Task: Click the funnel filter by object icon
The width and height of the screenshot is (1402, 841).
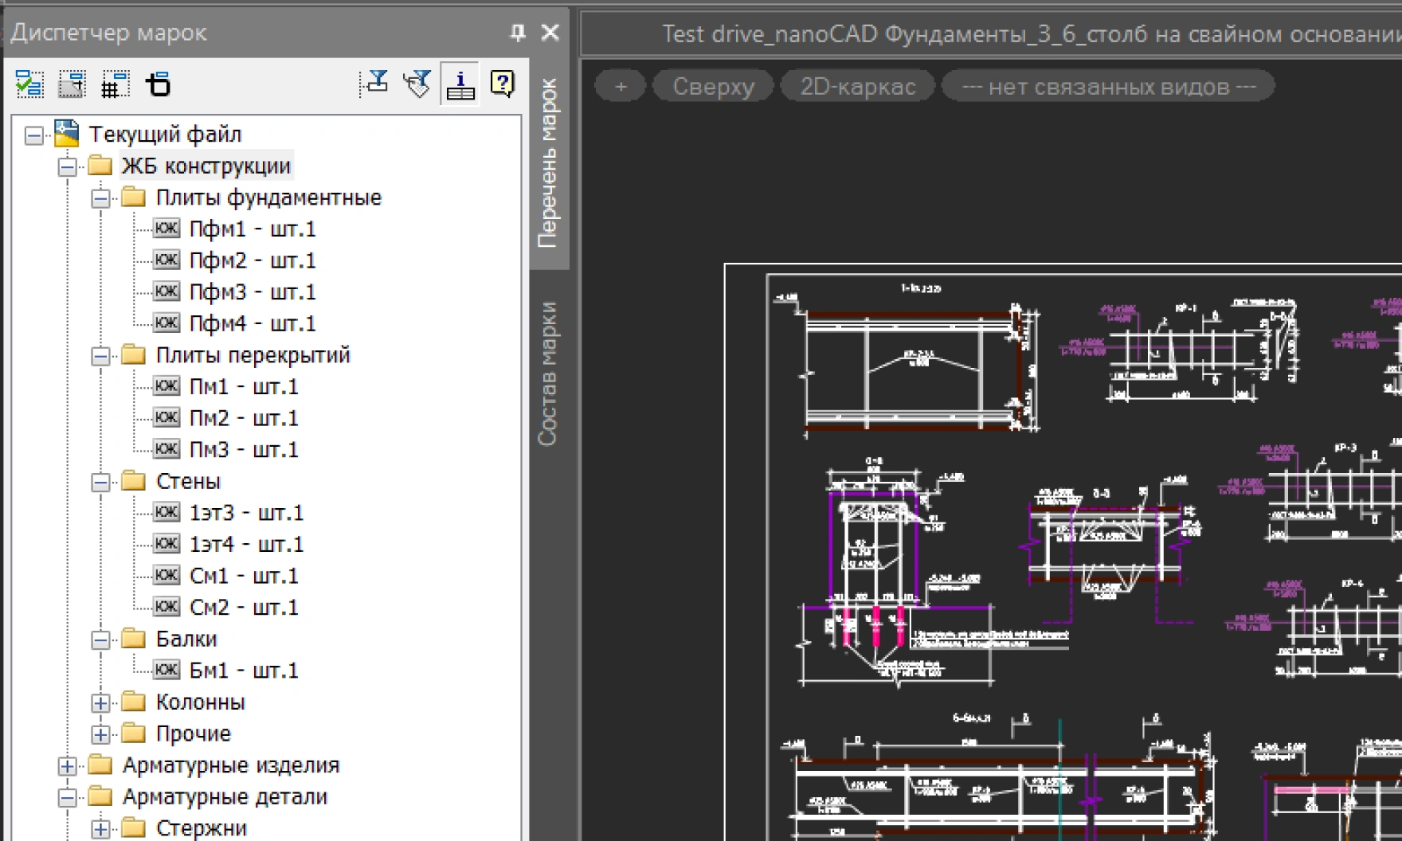Action: pos(375,83)
